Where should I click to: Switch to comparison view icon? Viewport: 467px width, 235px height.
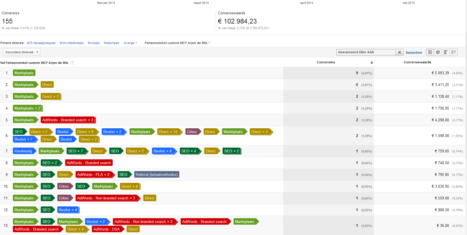tap(454, 52)
